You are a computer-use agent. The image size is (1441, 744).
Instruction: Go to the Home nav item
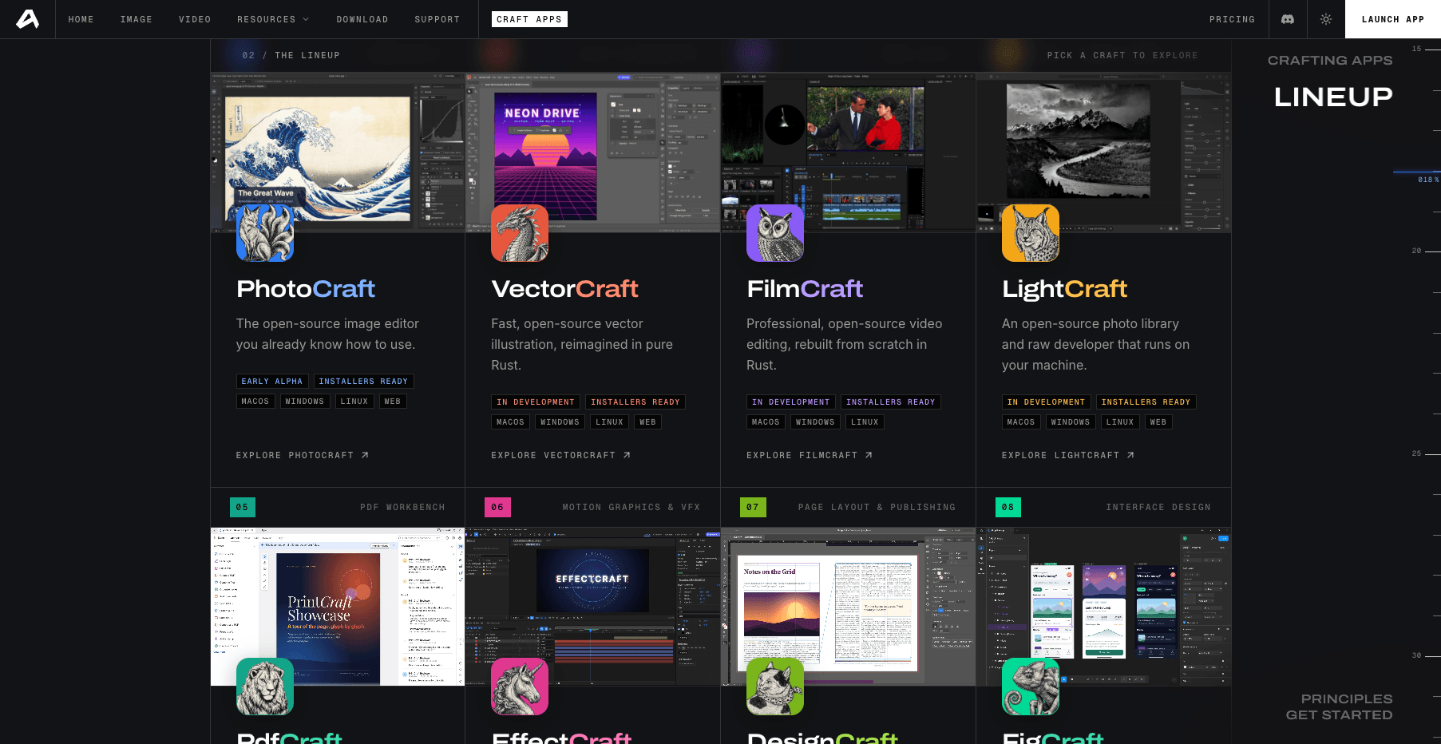[81, 19]
